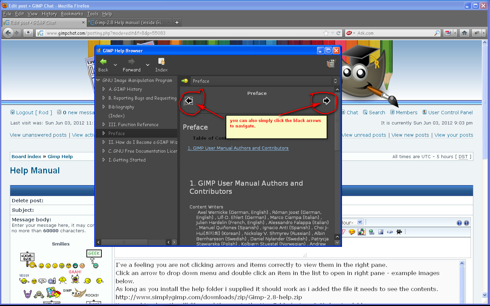Click Forward in the GIMP Help Browser toolbar
490x306 pixels.
(131, 65)
